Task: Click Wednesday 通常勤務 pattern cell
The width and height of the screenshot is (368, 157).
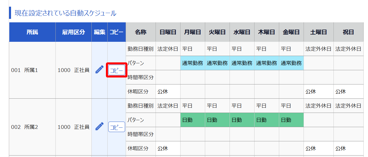Action: pos(242,63)
